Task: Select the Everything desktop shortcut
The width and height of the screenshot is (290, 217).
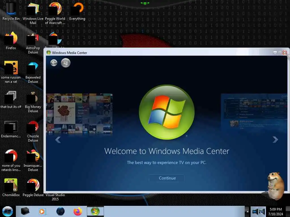Action: 77,11
